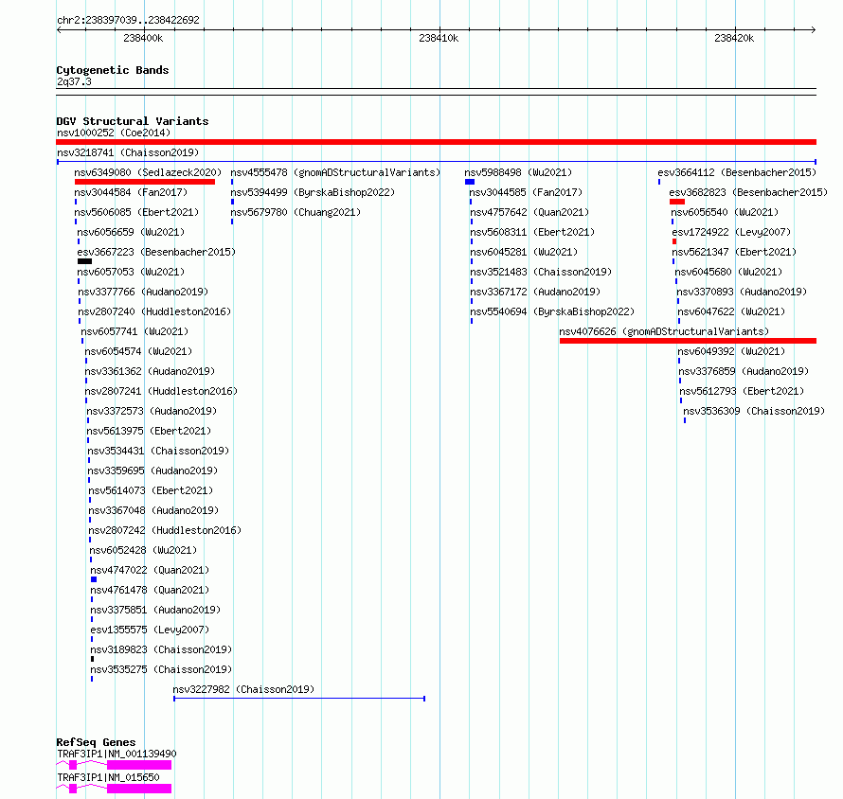Image resolution: width=843 pixels, height=799 pixels.
Task: Click nsv6056659 (Wu2021) label
Action: [x=131, y=232]
